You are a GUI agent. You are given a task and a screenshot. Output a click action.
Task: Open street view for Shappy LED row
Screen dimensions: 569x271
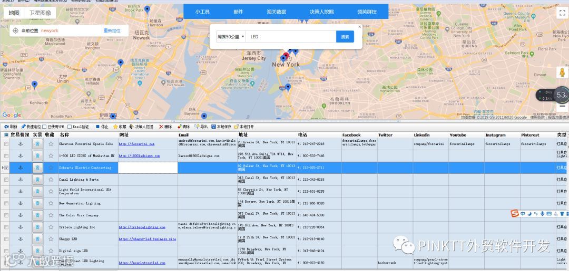(x=37, y=239)
